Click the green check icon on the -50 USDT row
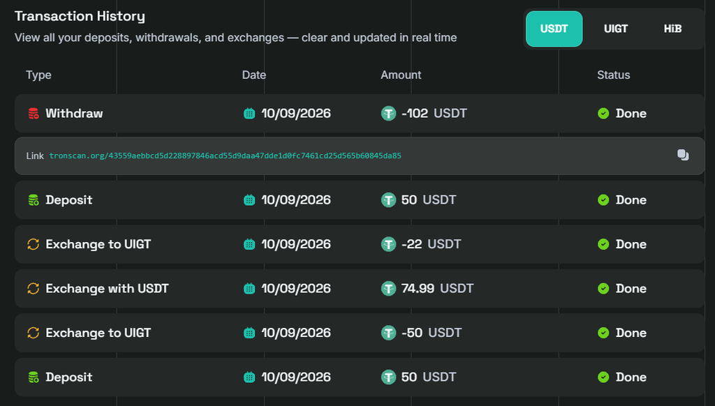This screenshot has height=406, width=715. coord(603,333)
